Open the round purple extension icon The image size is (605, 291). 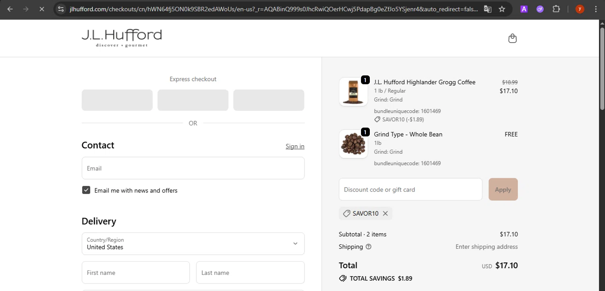click(540, 9)
